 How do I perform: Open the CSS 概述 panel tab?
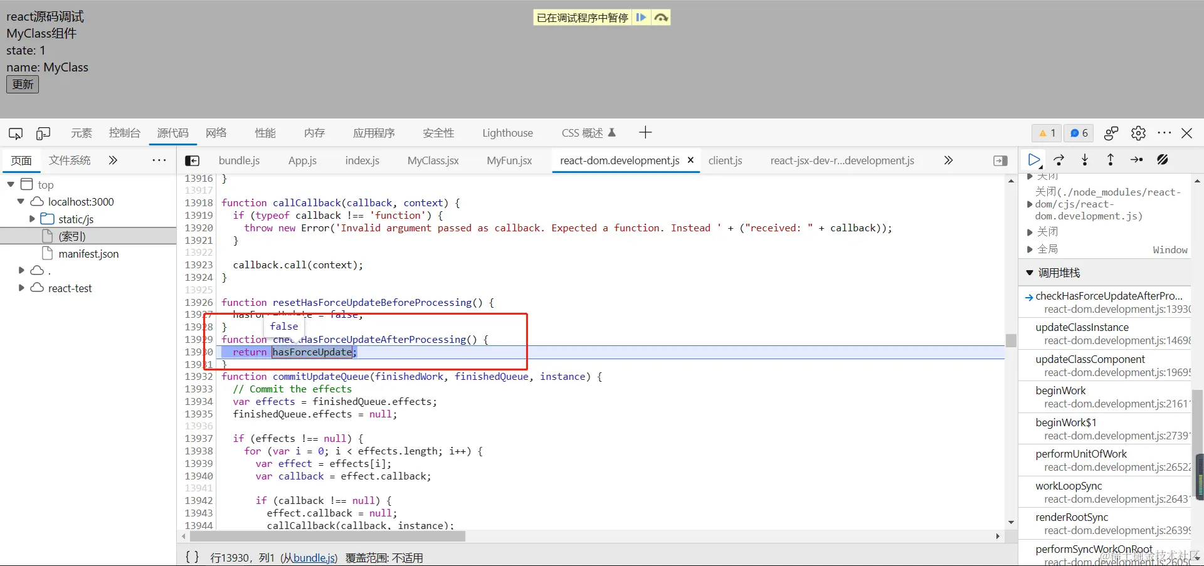tap(588, 133)
